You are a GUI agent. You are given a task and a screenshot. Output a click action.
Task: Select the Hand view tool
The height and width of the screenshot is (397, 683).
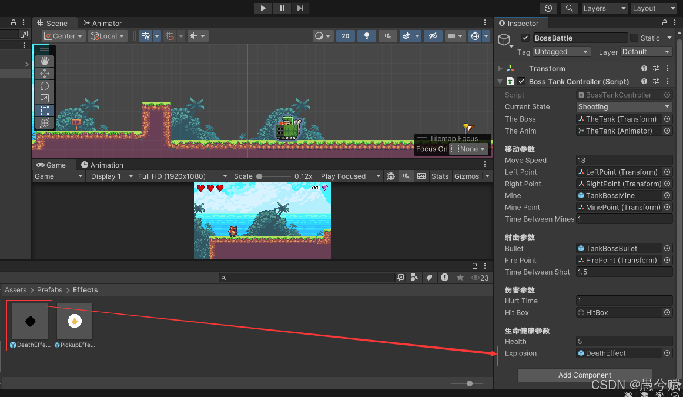(45, 61)
